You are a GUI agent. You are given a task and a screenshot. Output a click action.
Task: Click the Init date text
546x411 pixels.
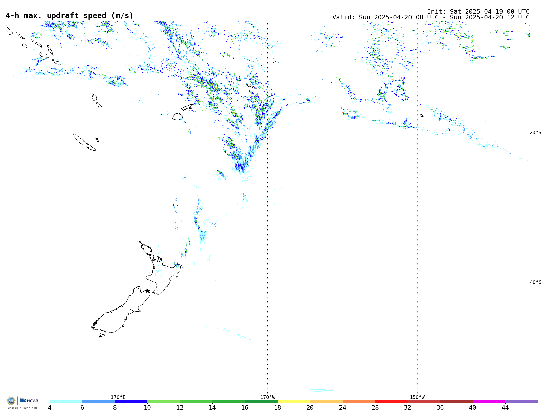478,12
